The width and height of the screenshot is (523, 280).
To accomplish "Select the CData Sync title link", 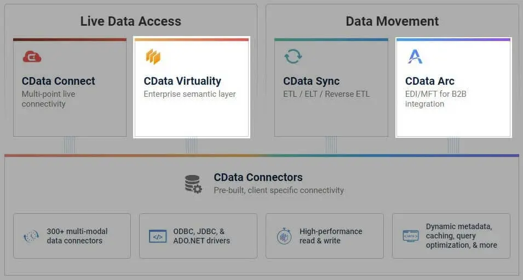I will (311, 81).
